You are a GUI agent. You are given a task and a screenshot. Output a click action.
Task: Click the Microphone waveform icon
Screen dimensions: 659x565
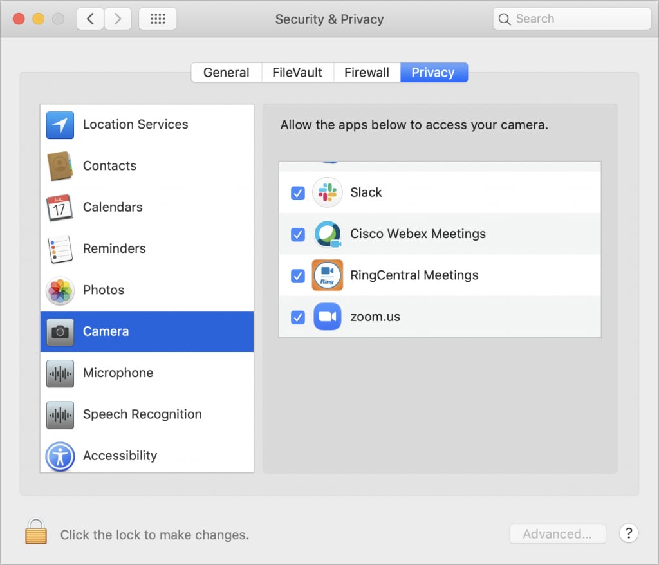coord(60,373)
